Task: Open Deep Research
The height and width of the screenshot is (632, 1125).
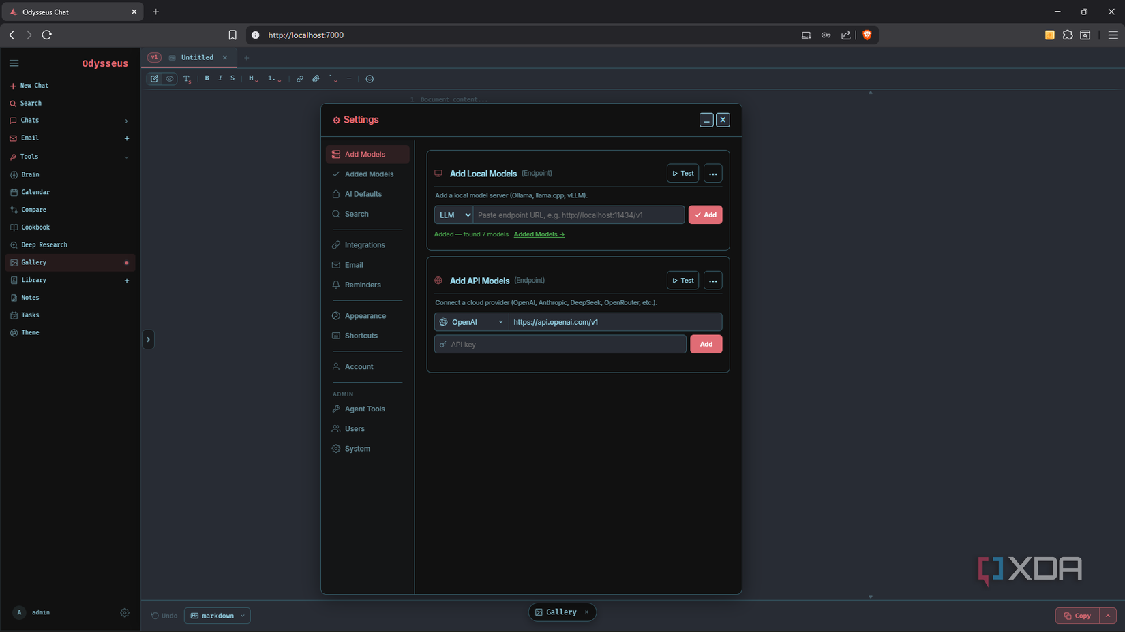Action: (x=44, y=245)
